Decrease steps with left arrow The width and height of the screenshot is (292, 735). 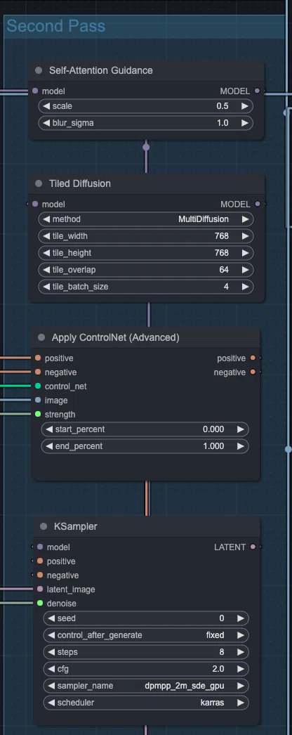coord(51,653)
